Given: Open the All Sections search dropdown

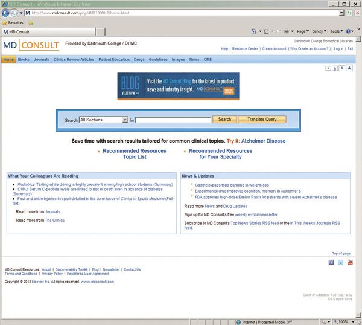Looking at the screenshot, I should [103, 120].
